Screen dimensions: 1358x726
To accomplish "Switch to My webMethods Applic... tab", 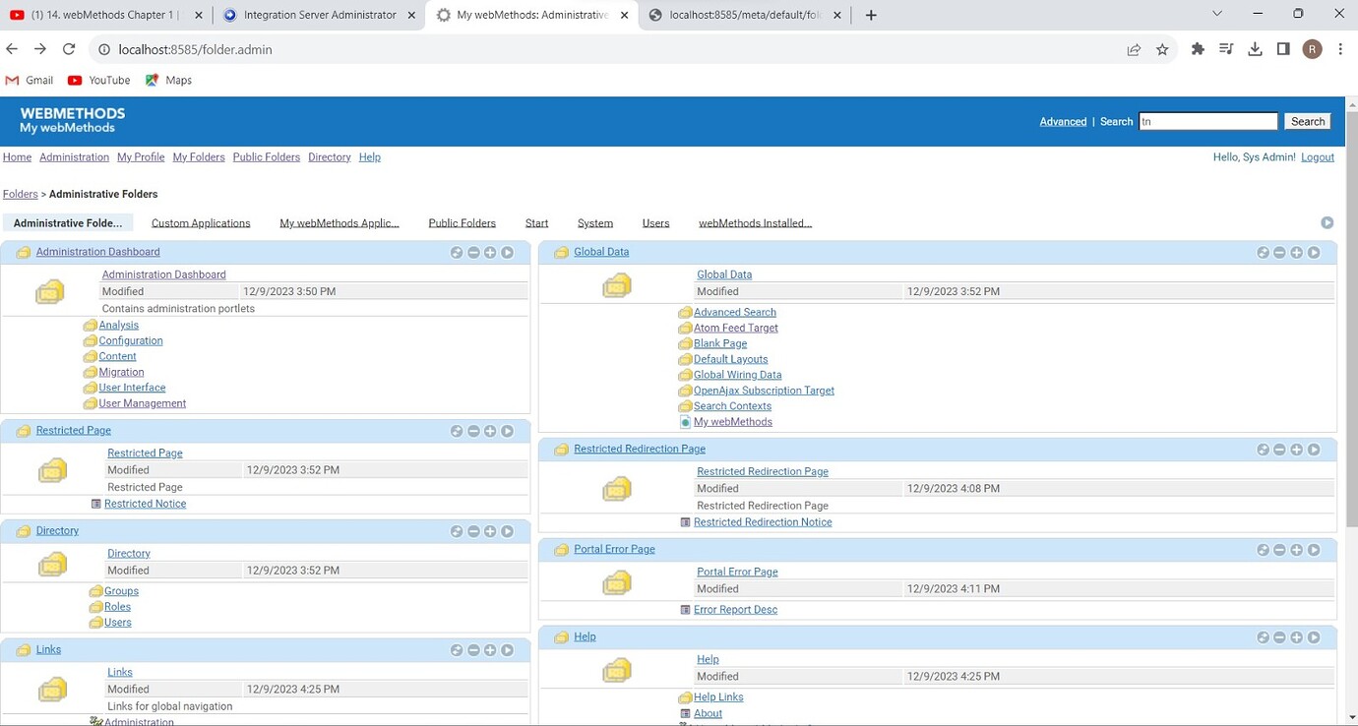I will pyautogui.click(x=339, y=223).
